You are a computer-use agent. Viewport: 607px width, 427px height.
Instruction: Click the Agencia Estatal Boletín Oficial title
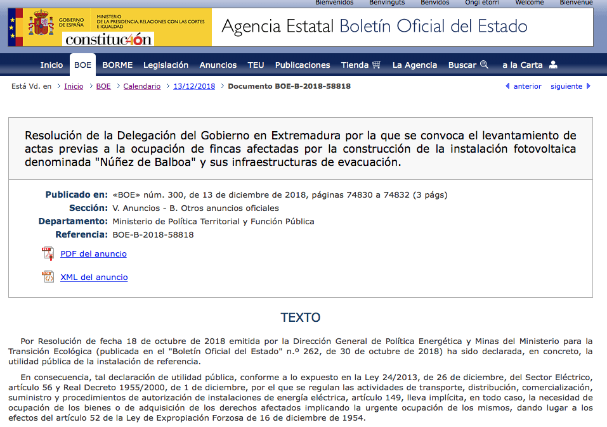(374, 27)
